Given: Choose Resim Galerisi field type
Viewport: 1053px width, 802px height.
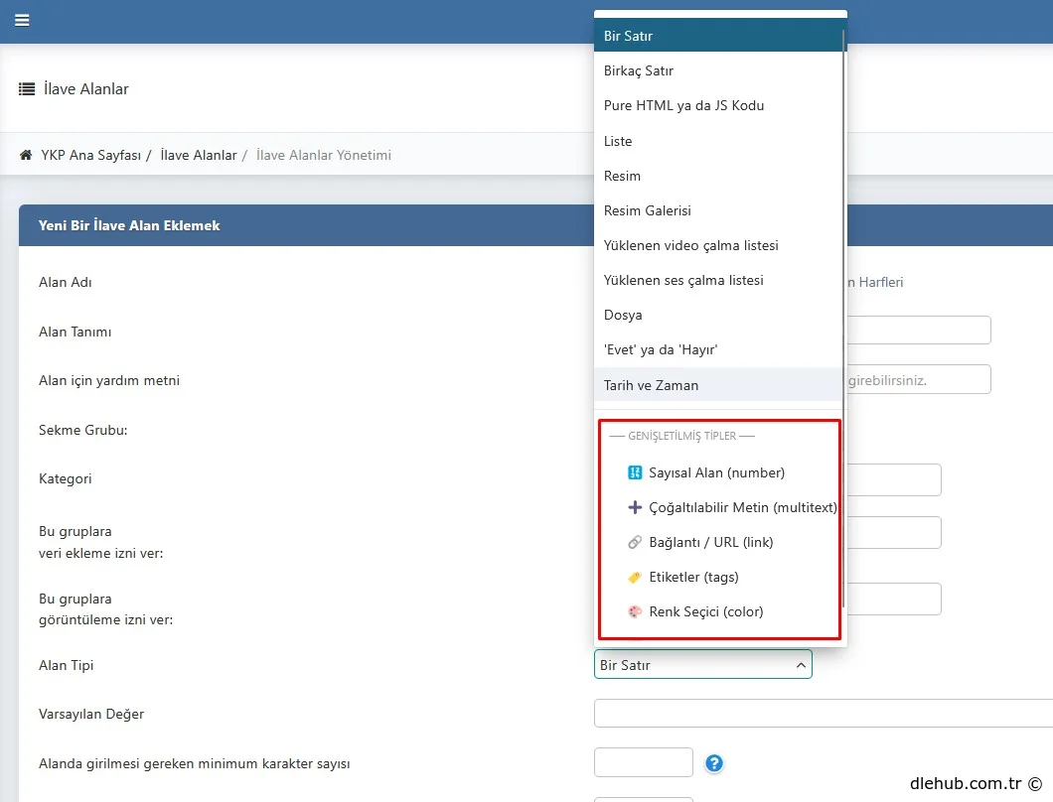Looking at the screenshot, I should [x=647, y=211].
